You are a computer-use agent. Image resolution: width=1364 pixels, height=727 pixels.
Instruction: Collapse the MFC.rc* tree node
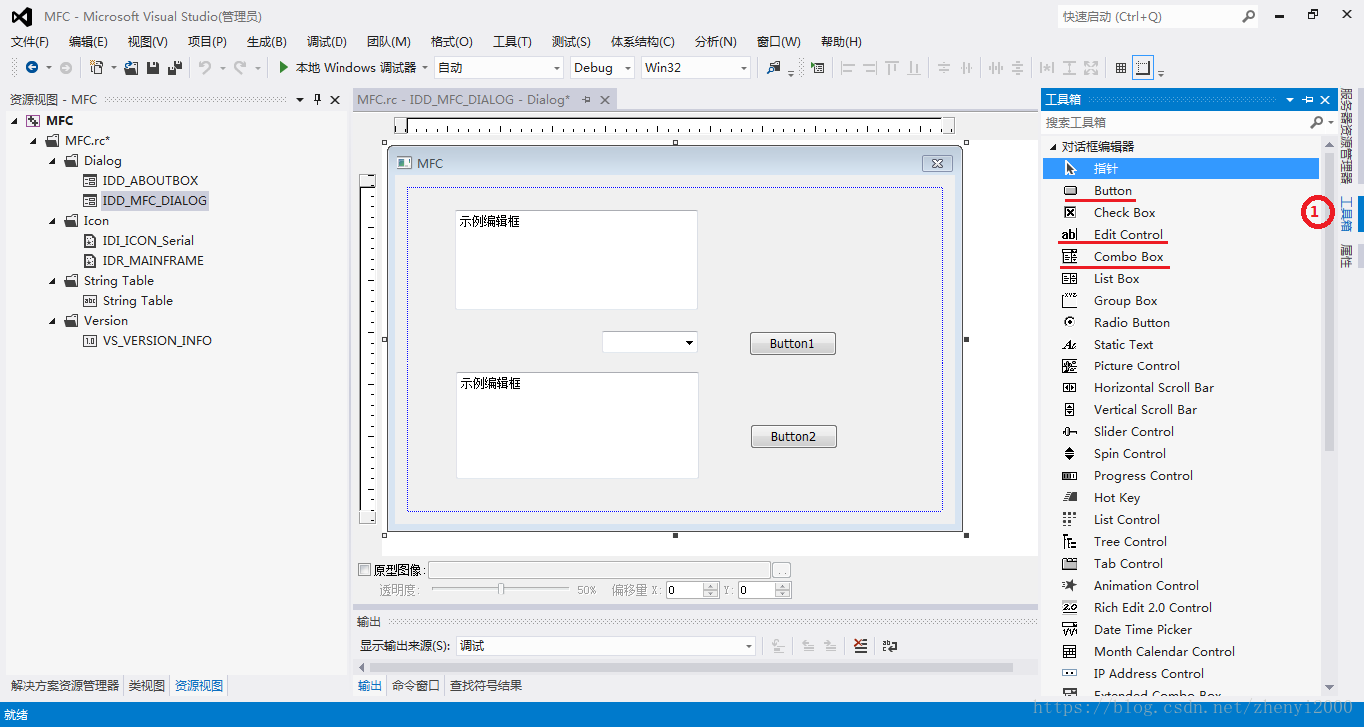[x=35, y=141]
